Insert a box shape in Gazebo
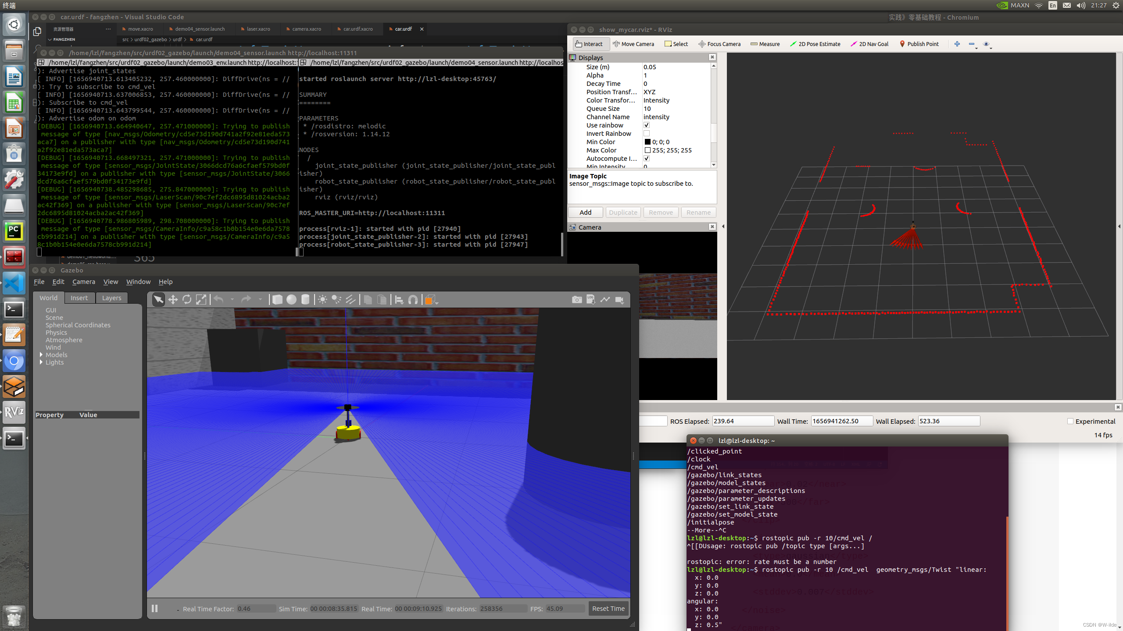The width and height of the screenshot is (1123, 631). pos(277,300)
